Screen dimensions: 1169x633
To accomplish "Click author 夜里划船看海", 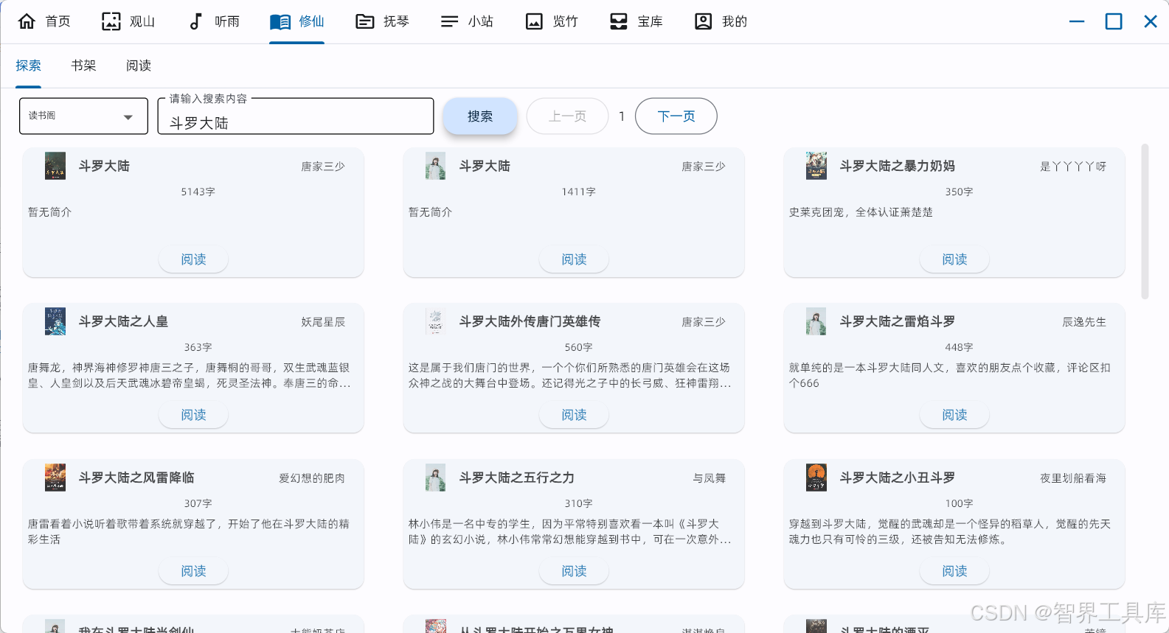I will pyautogui.click(x=1073, y=478).
